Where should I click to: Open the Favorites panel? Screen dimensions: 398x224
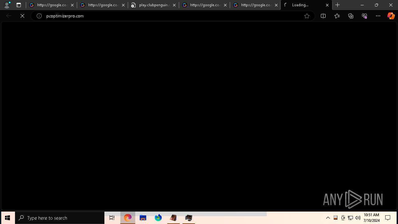[337, 16]
